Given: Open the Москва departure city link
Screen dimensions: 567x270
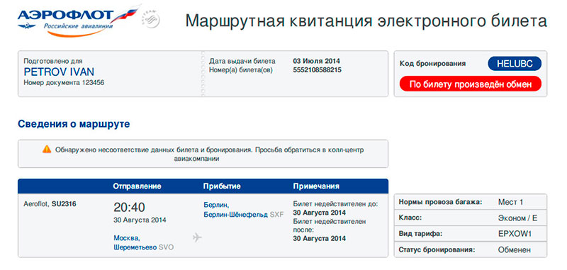Looking at the screenshot, I should [127, 238].
